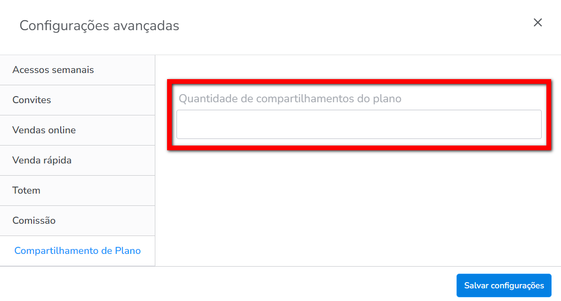Open the Totem tab
561x301 pixels.
[x=26, y=190]
